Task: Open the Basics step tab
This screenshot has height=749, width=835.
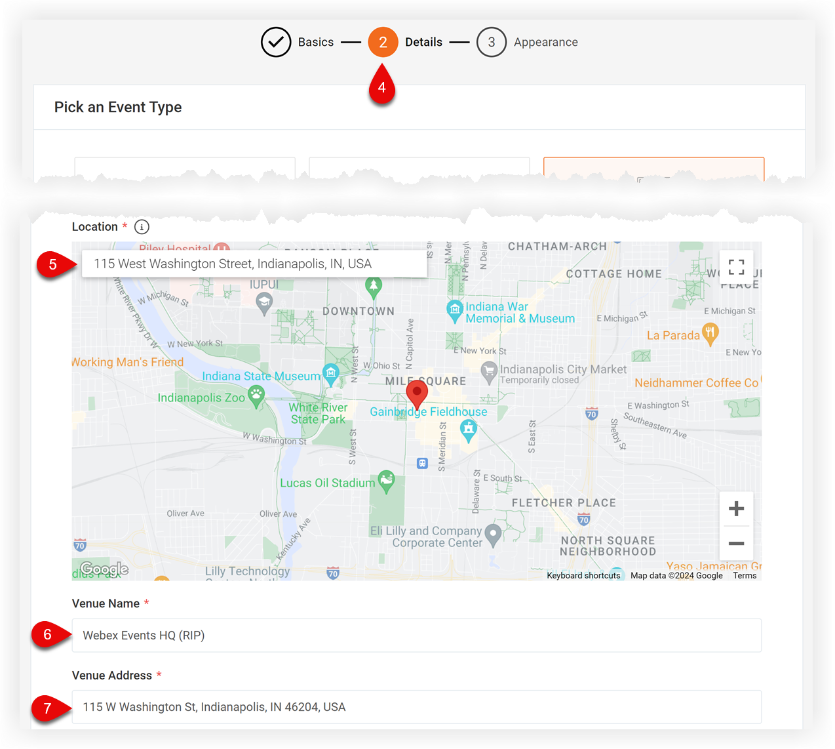Action: click(x=316, y=42)
